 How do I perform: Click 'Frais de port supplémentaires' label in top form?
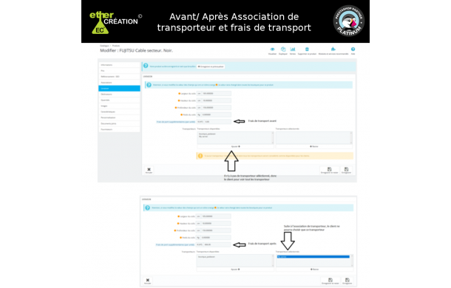(176, 122)
